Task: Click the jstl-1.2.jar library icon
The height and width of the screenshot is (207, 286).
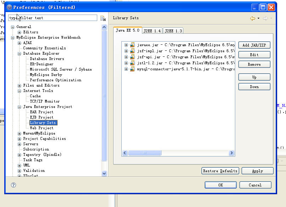Action: tap(132, 63)
